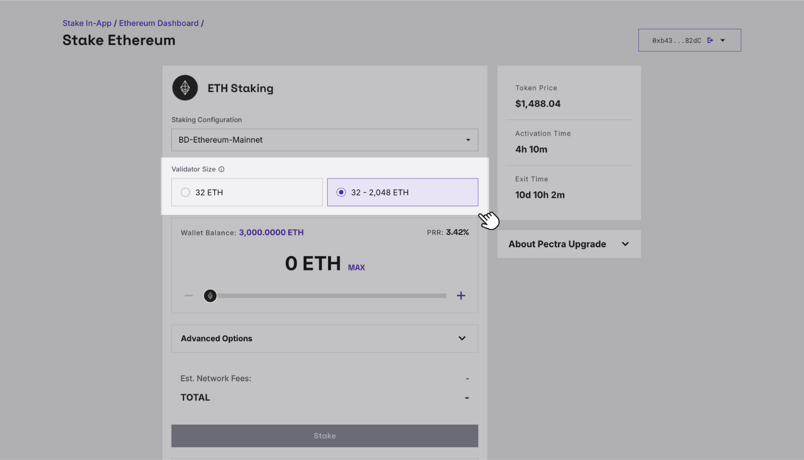Click the Stake Ethereum page heading

(119, 40)
